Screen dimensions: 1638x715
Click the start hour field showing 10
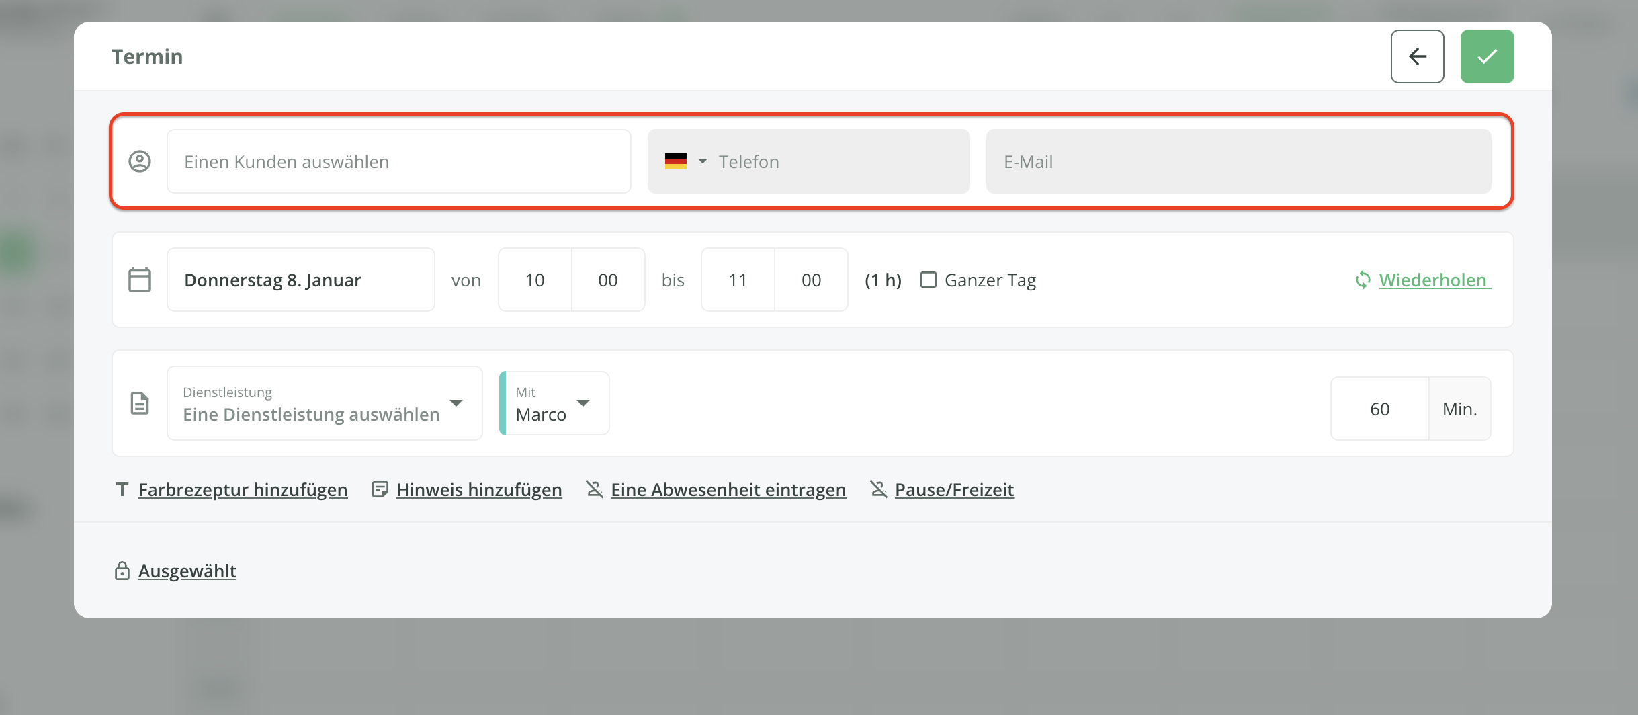click(535, 280)
